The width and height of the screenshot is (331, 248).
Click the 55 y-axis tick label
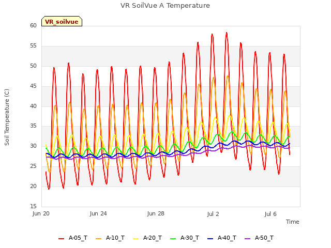[x=33, y=46]
